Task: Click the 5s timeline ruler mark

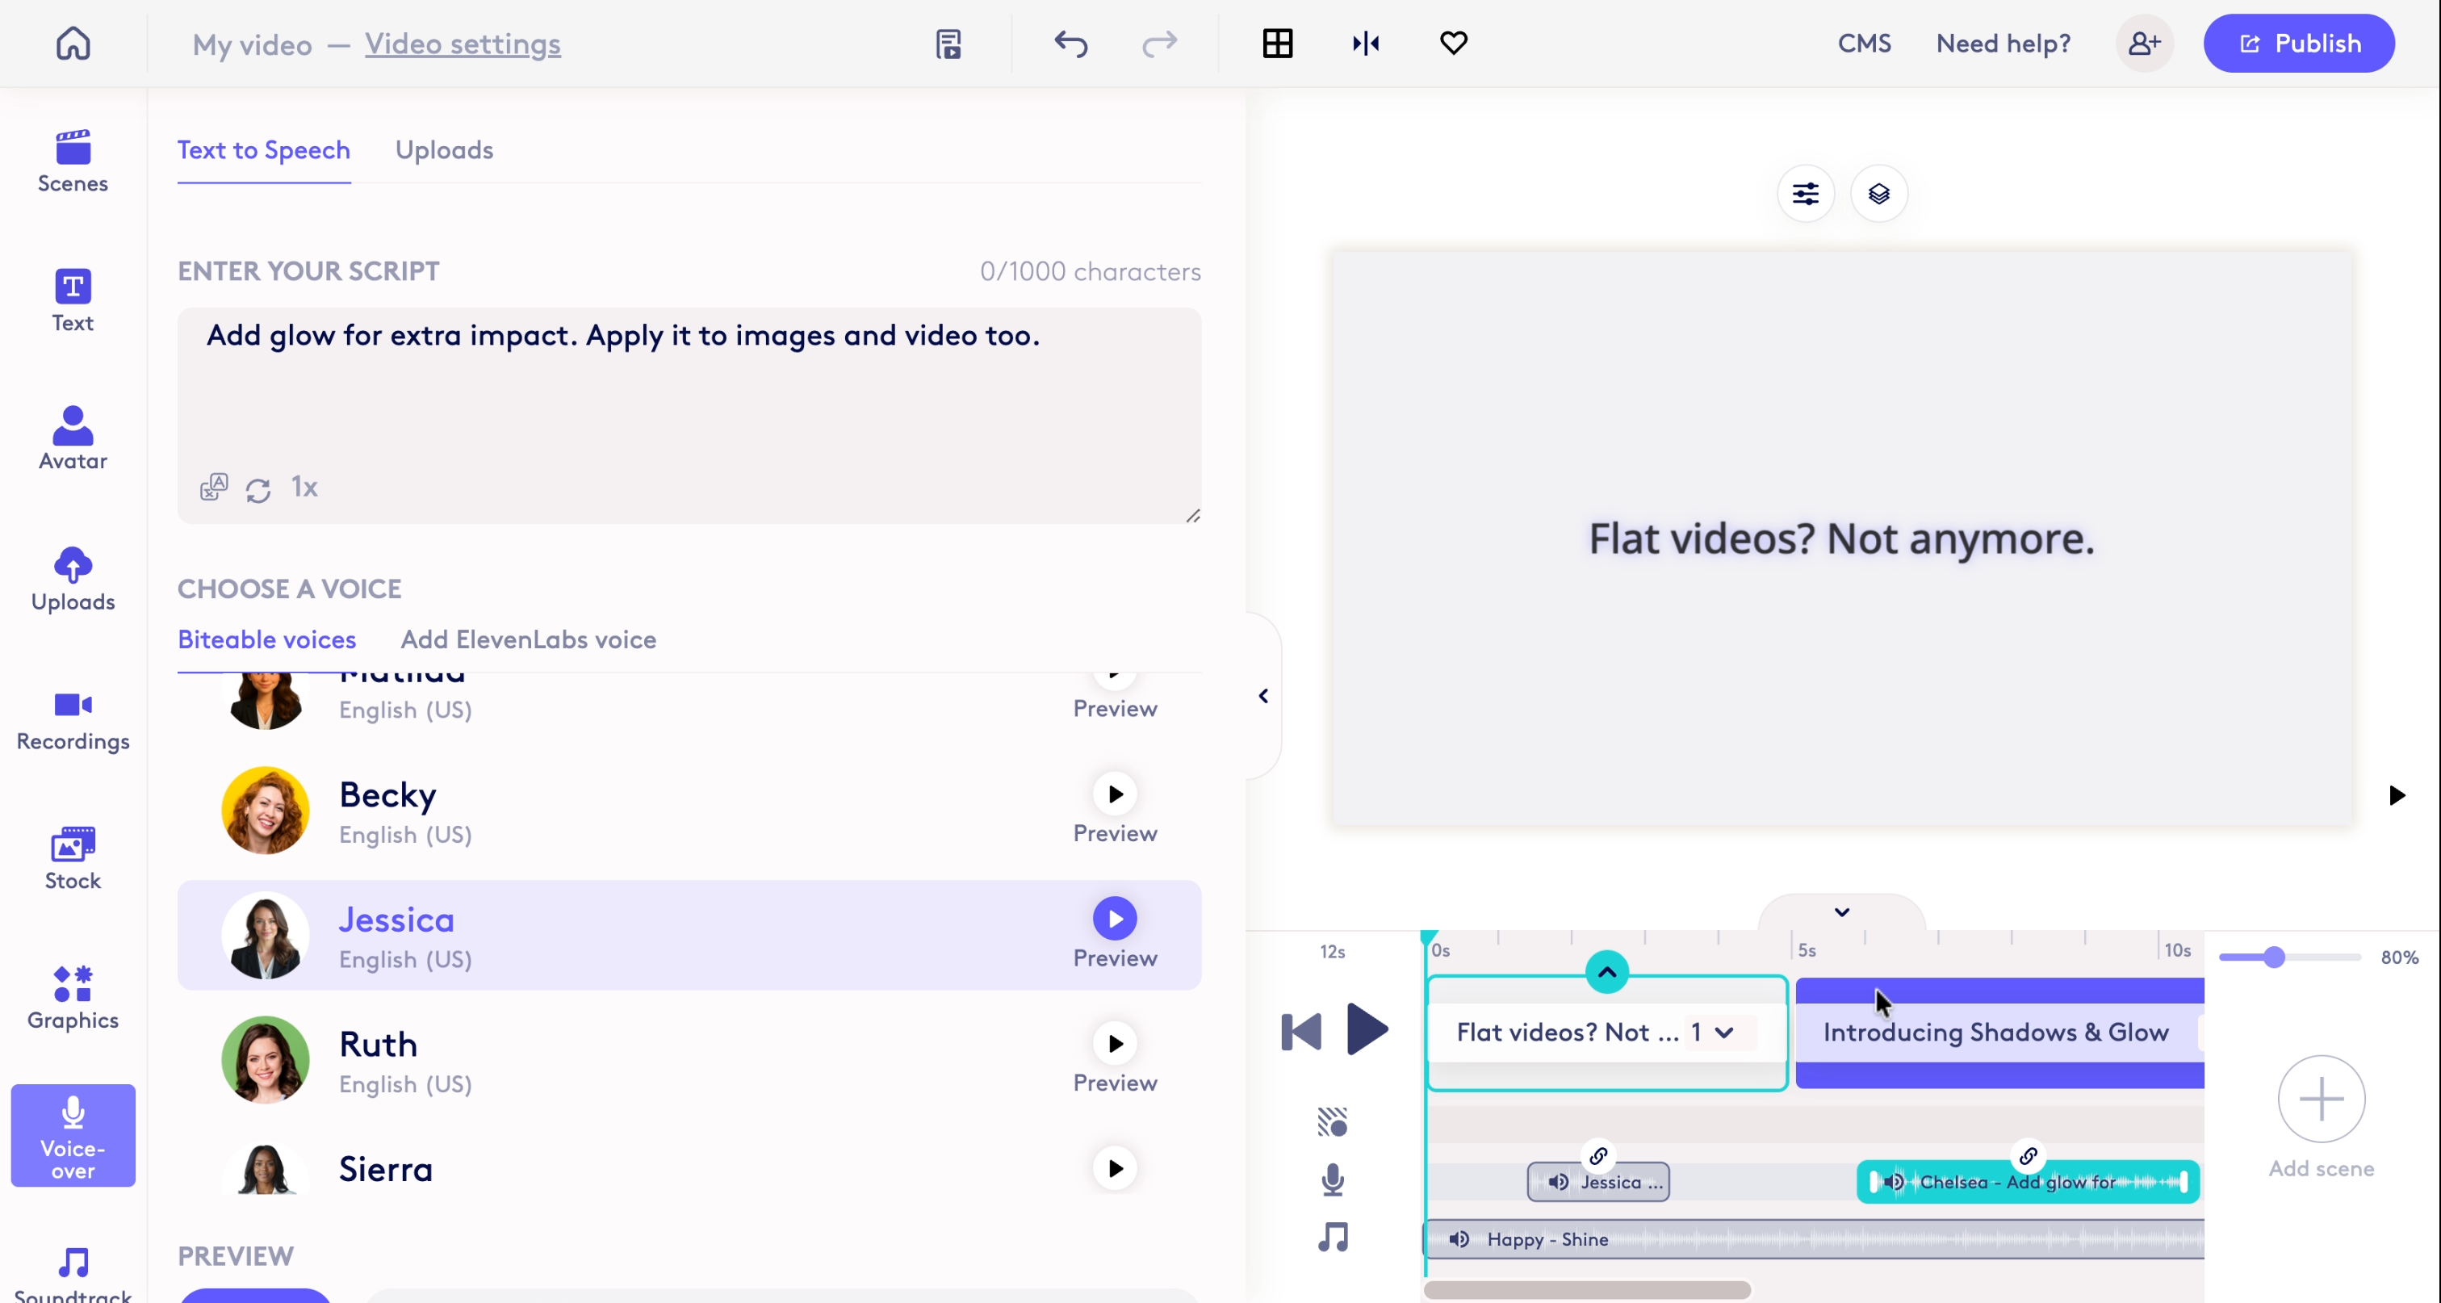Action: coord(1806,949)
